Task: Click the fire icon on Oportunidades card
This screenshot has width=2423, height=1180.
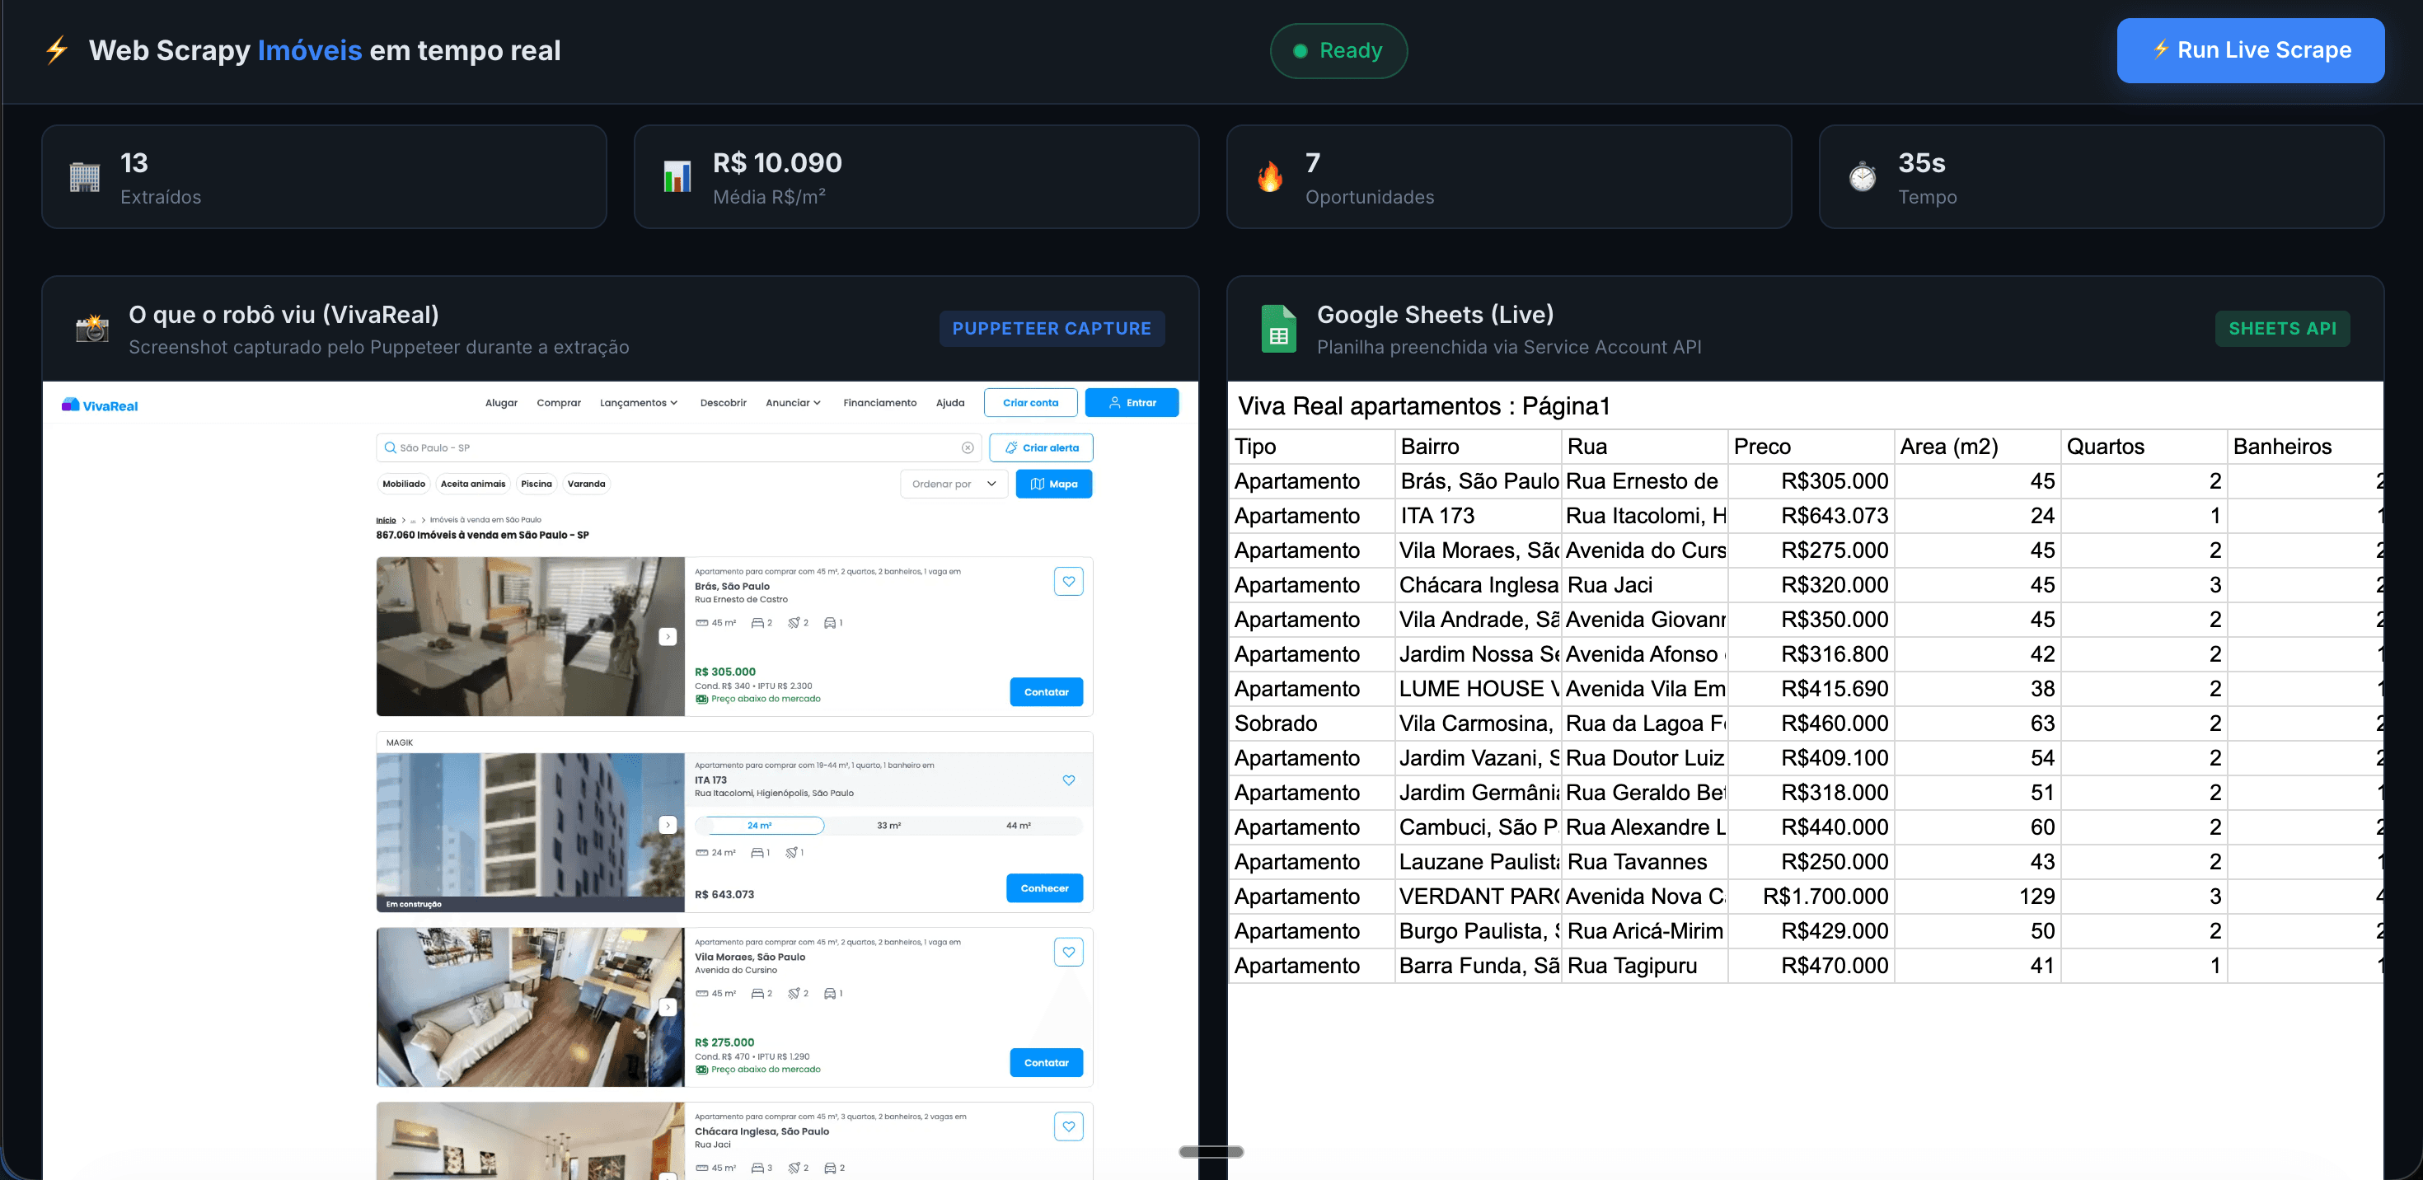Action: tap(1270, 177)
